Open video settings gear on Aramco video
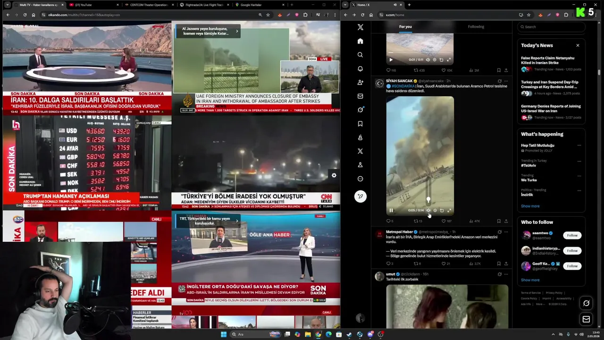 pos(435,211)
